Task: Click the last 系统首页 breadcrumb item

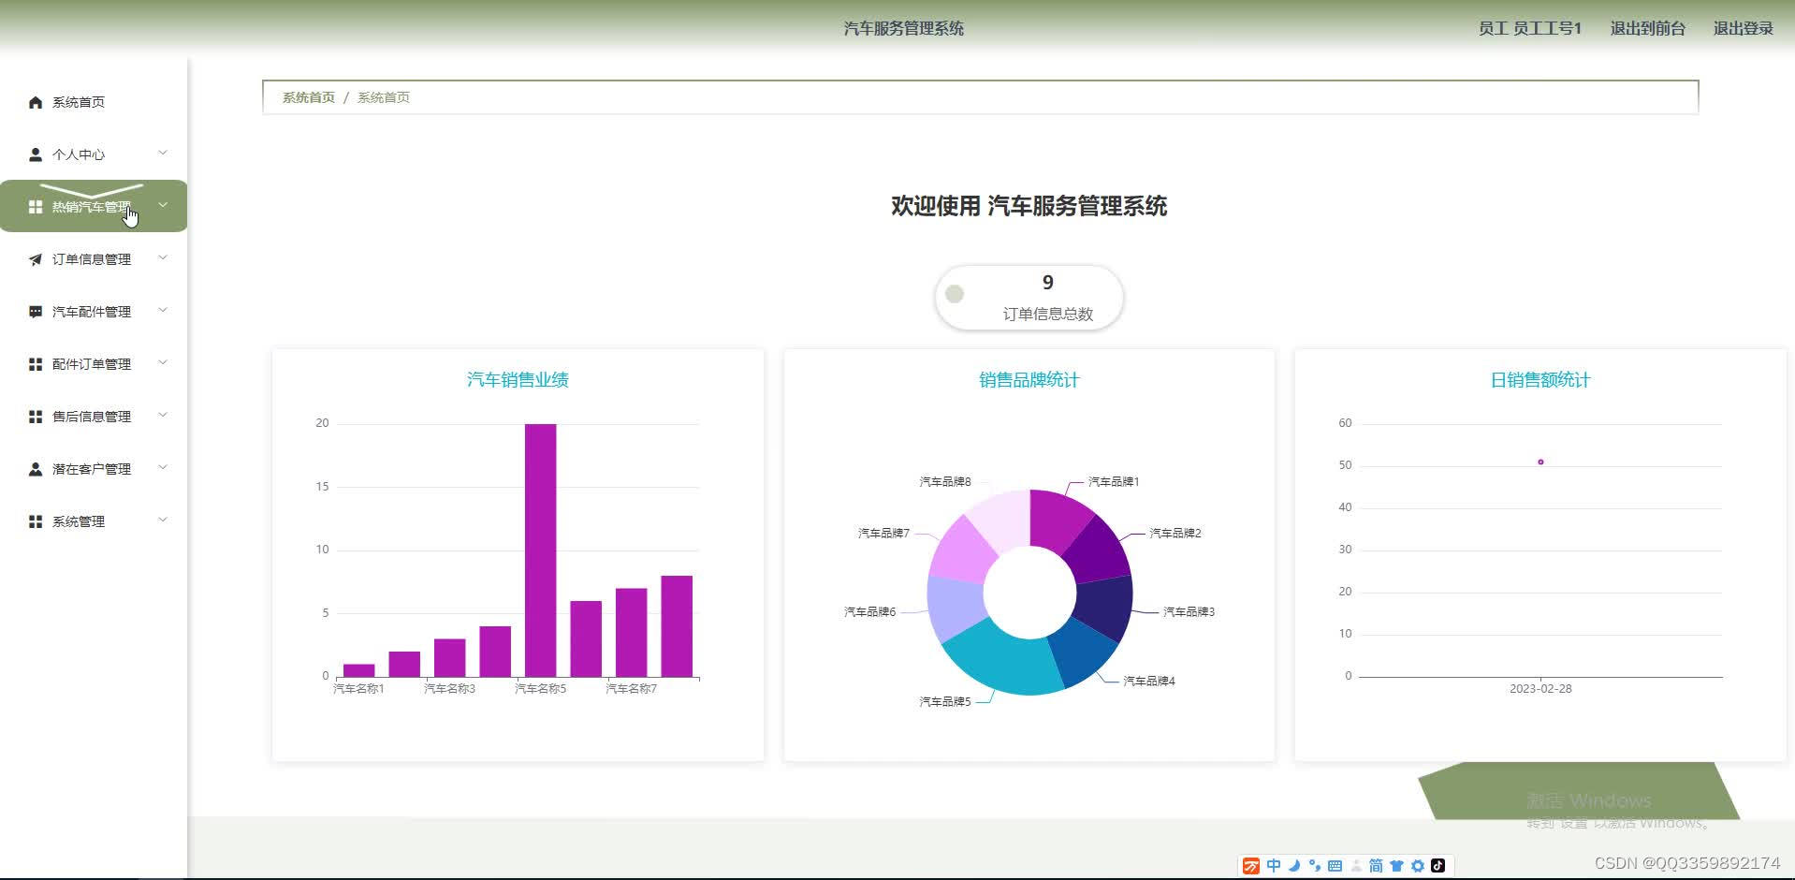Action: pos(384,97)
